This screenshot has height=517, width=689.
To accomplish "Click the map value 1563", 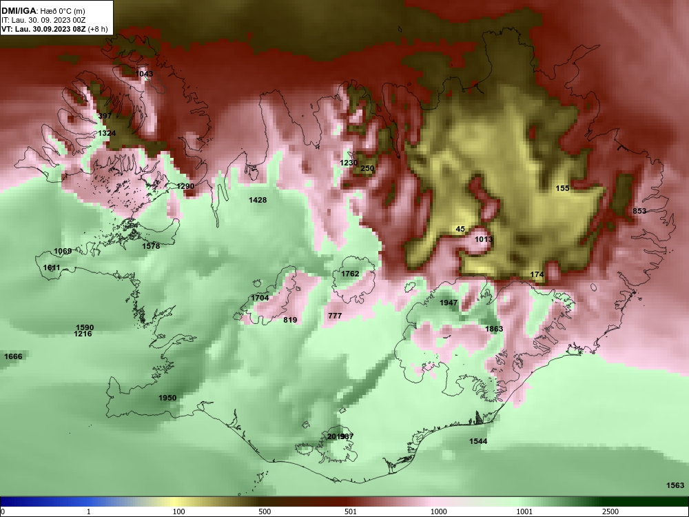I will [675, 485].
